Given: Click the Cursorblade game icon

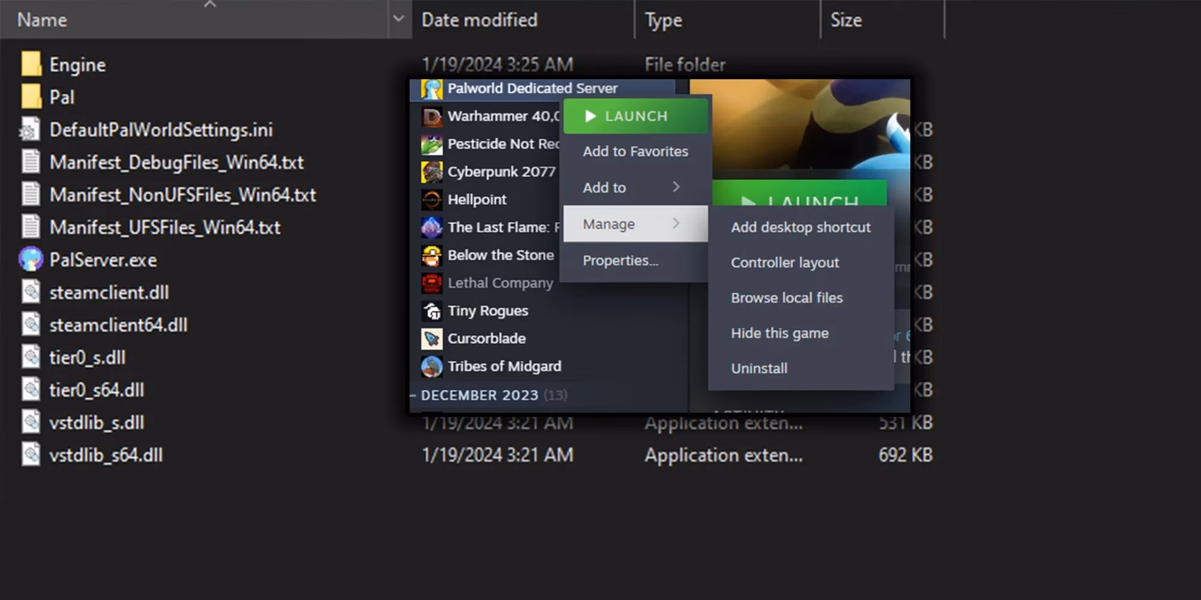Looking at the screenshot, I should 431,339.
